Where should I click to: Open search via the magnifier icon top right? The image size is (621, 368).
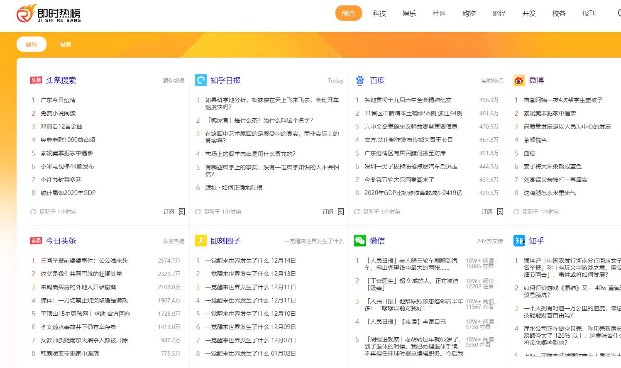tap(620, 13)
